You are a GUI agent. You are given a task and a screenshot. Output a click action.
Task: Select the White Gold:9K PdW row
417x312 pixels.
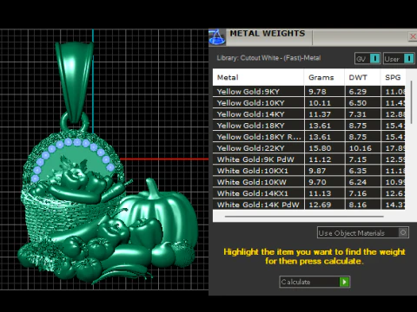pyautogui.click(x=309, y=159)
